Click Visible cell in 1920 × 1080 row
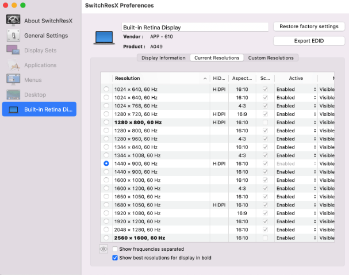Viewport: 349px width, 275px height. 327,213
